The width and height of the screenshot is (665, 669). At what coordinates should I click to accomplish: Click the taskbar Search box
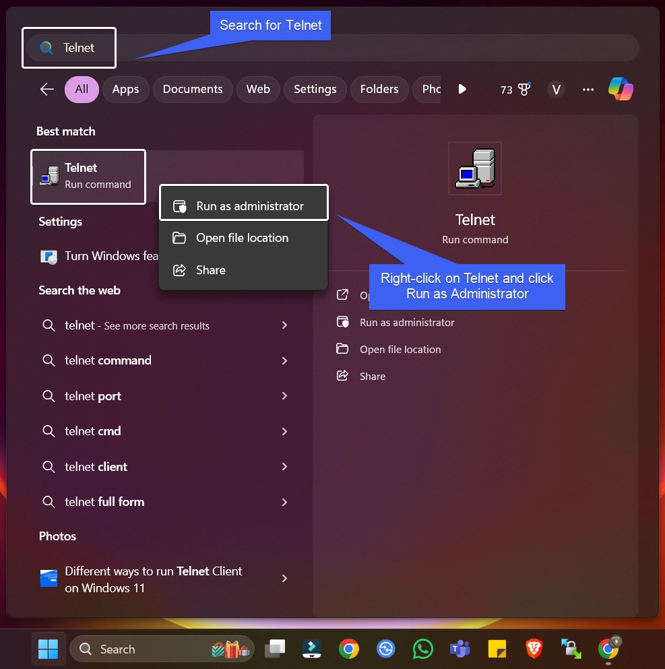click(162, 649)
